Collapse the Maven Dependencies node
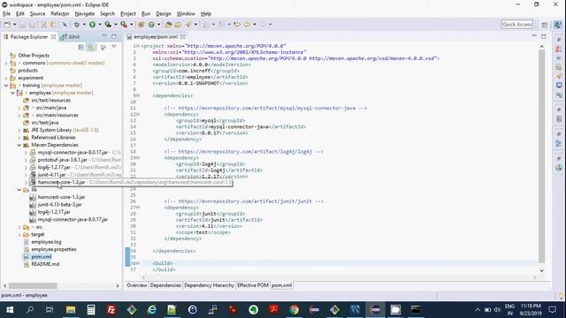Screen dimensions: 566x318 click(19, 145)
